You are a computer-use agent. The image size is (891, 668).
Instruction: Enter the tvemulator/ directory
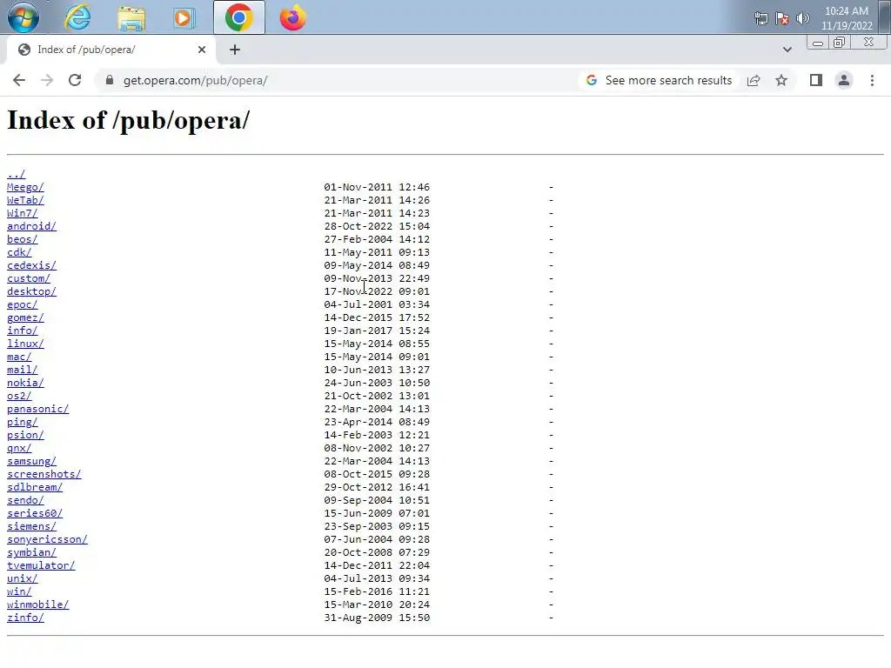(x=41, y=566)
